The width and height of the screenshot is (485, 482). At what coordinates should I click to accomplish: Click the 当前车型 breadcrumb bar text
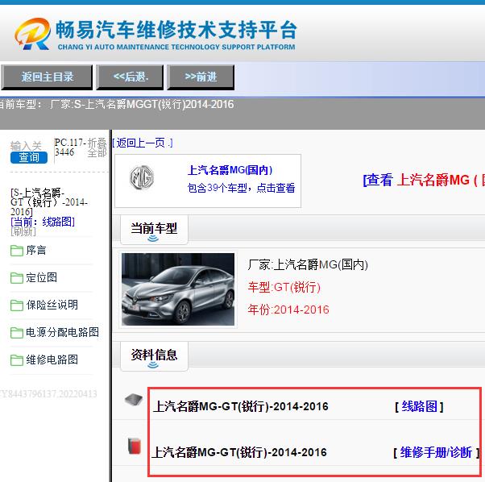click(x=117, y=105)
